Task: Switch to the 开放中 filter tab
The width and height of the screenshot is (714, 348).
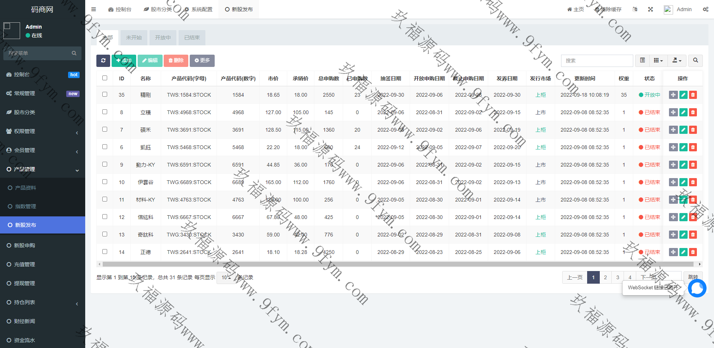Action: point(163,38)
